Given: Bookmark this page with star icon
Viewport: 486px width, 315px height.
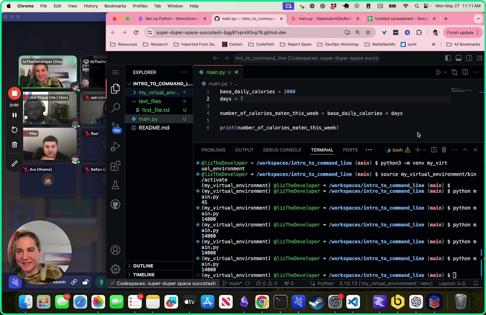Looking at the screenshot, I should [x=368, y=33].
